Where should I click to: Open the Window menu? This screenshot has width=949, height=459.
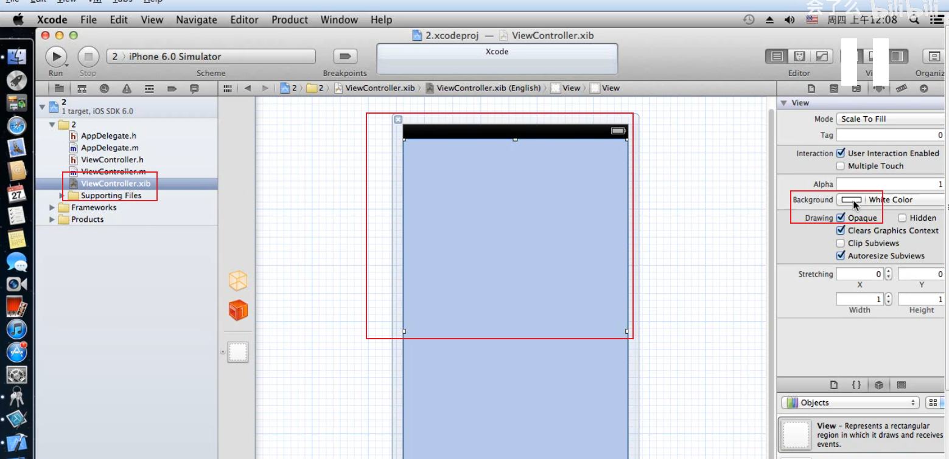point(339,19)
